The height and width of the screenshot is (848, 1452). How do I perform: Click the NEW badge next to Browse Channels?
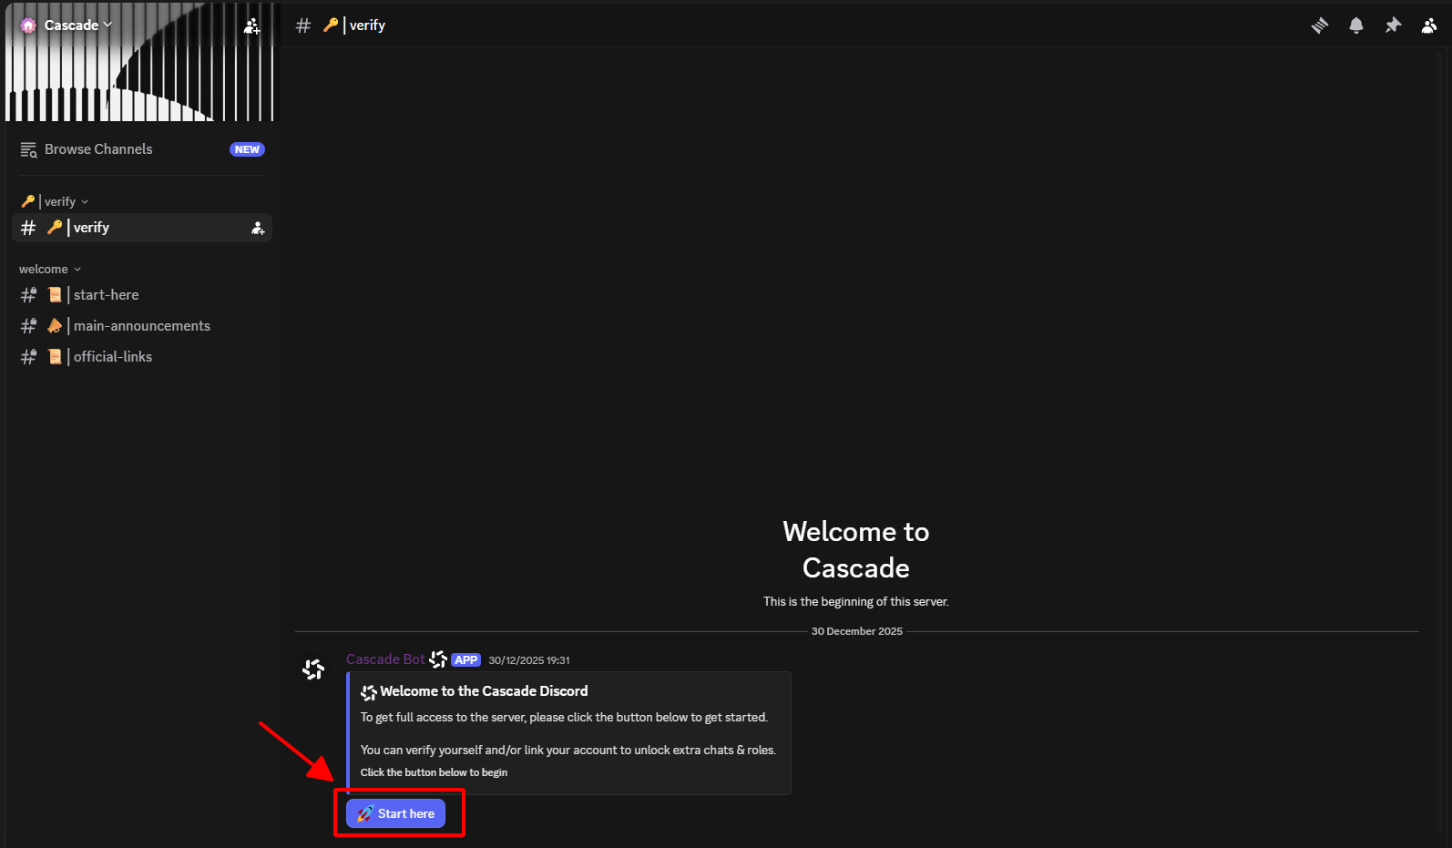tap(247, 149)
